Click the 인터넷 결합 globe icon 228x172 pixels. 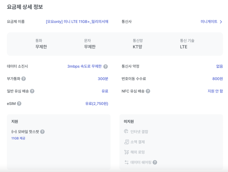(126, 131)
